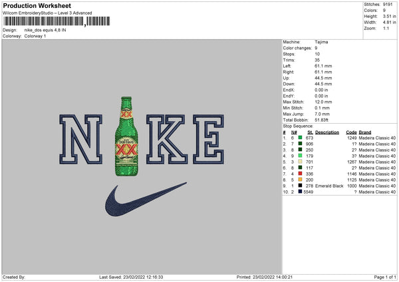Click the 'Code' column header
399x282 pixels.
[351, 132]
